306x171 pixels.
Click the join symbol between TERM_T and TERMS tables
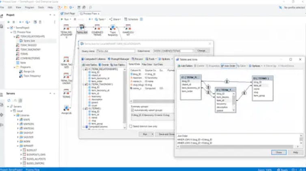point(244,93)
